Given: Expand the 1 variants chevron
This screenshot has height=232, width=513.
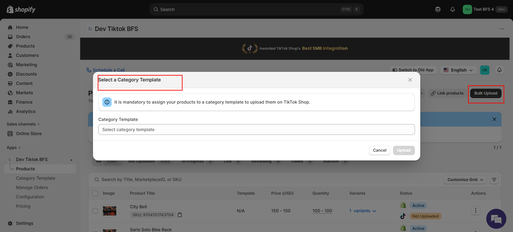Looking at the screenshot, I should pyautogui.click(x=374, y=211).
